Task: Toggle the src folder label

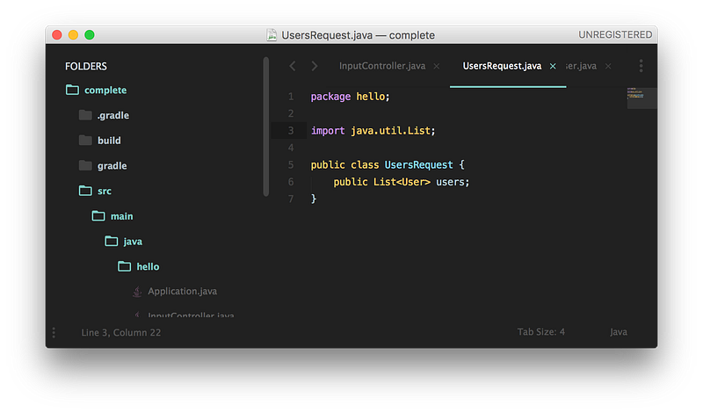Action: click(x=105, y=191)
